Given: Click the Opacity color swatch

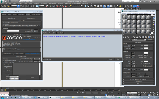Looking at the screenshot, I should click(146, 70).
